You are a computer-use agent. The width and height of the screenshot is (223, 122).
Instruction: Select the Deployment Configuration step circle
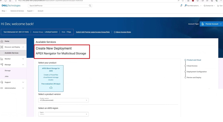[185, 72]
